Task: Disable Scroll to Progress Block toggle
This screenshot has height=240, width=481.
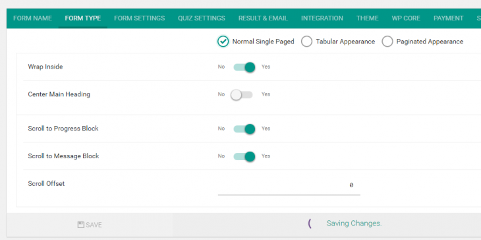Action: pyautogui.click(x=244, y=129)
